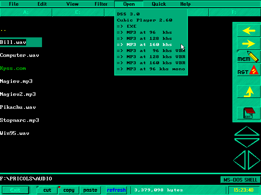261x195 pixels.
Task: Open the EDIT notepad icon
Action: pyautogui.click(x=248, y=113)
